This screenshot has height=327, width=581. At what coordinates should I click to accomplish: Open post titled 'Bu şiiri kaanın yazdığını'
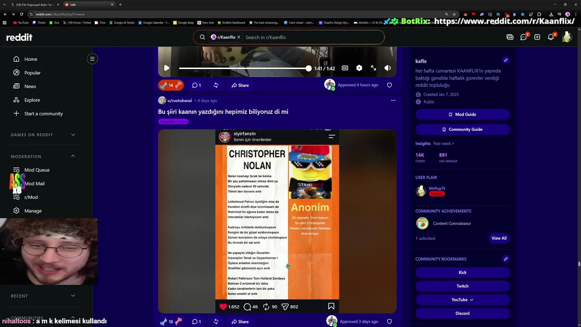223,112
